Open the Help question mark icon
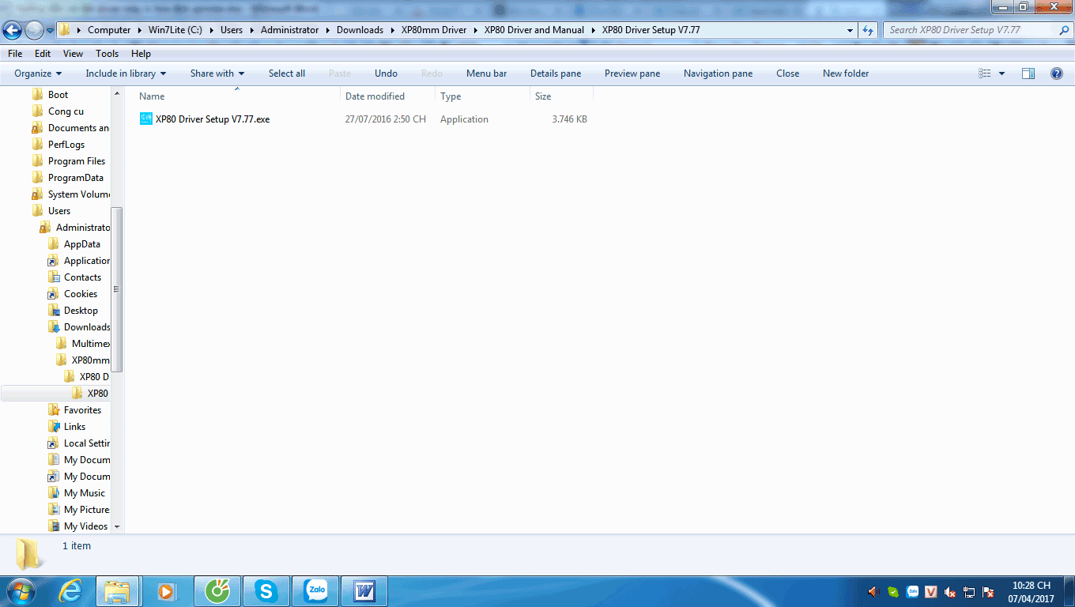 [x=1056, y=74]
